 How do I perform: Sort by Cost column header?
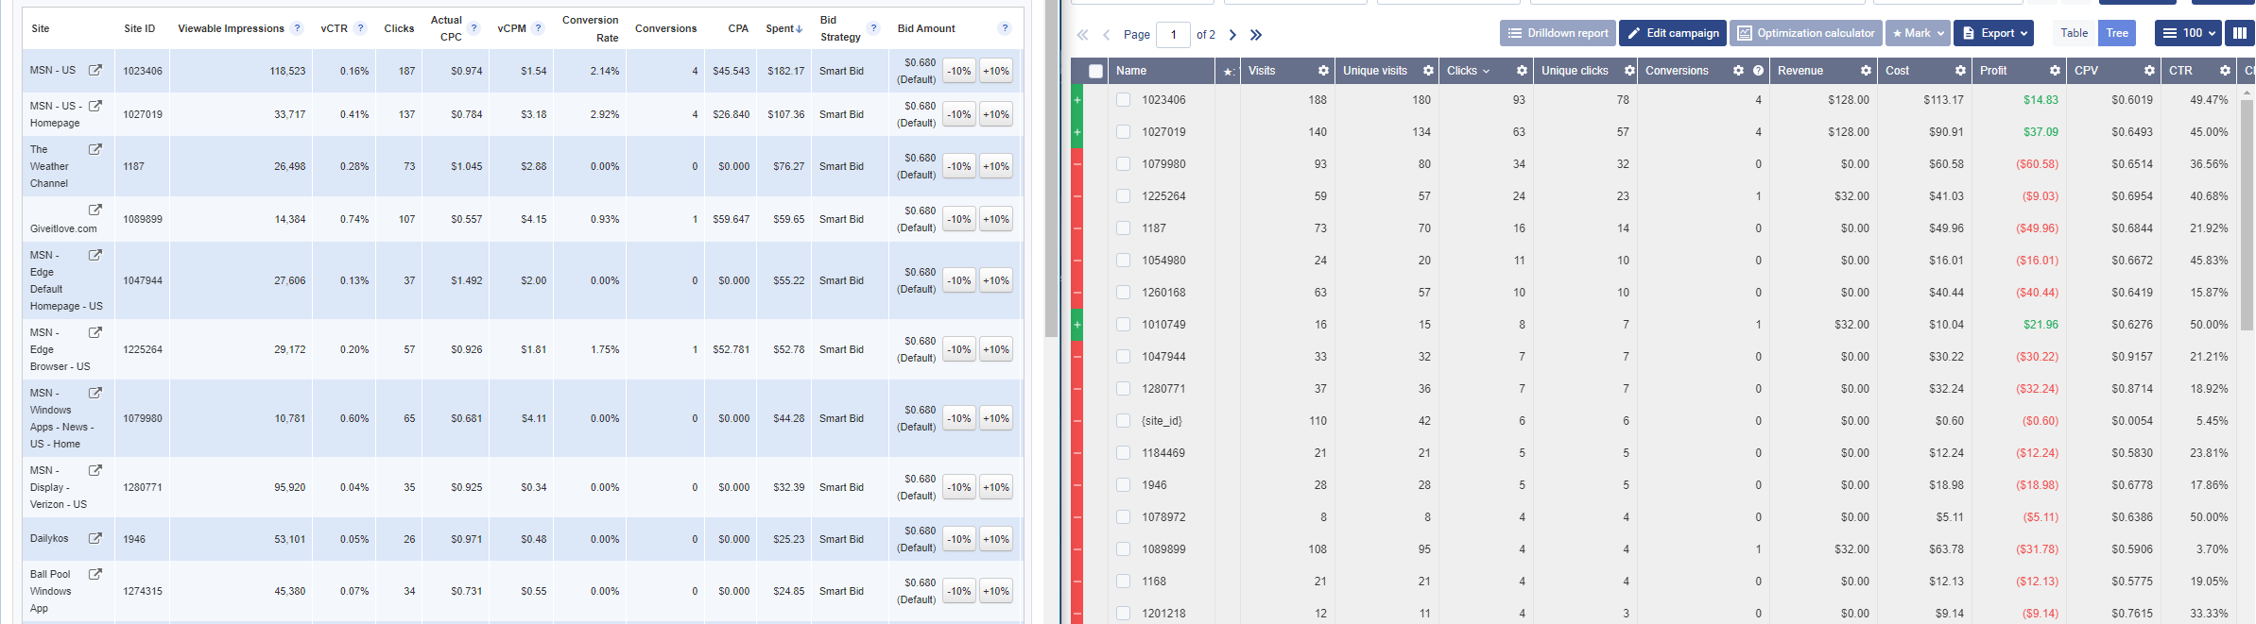tap(1897, 71)
